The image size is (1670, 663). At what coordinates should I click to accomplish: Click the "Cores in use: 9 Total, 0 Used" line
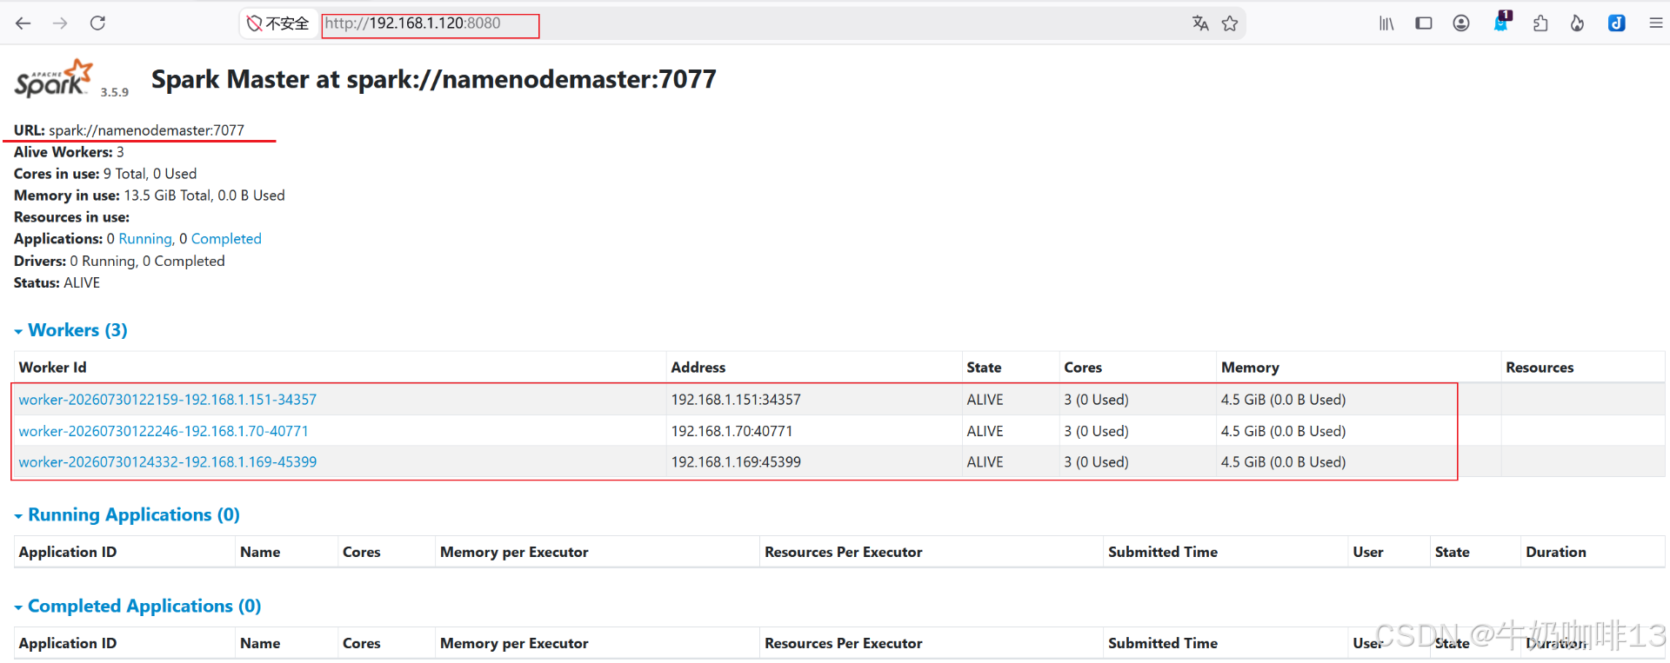click(x=105, y=174)
